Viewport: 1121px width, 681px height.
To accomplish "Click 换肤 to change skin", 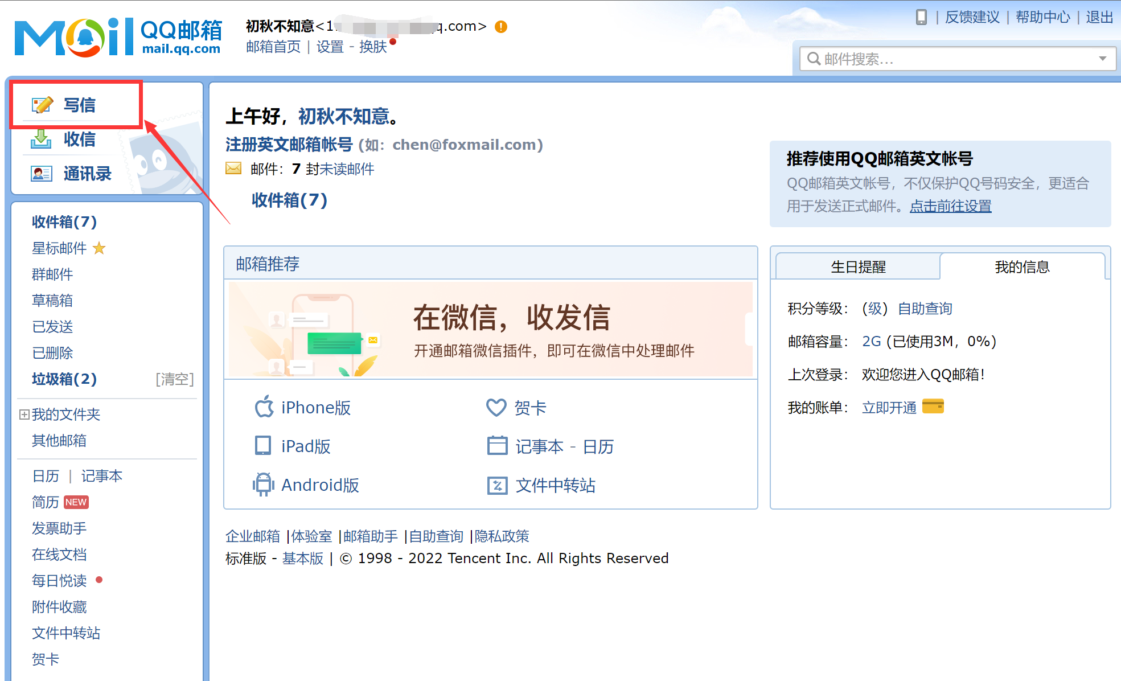I will [x=373, y=47].
